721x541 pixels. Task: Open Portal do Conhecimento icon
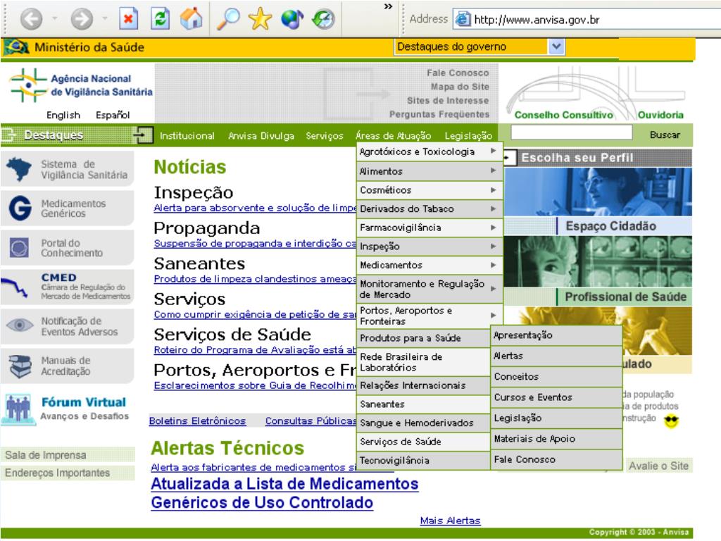click(x=19, y=247)
